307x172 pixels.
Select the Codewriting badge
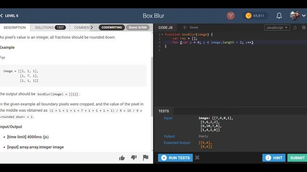(112, 28)
